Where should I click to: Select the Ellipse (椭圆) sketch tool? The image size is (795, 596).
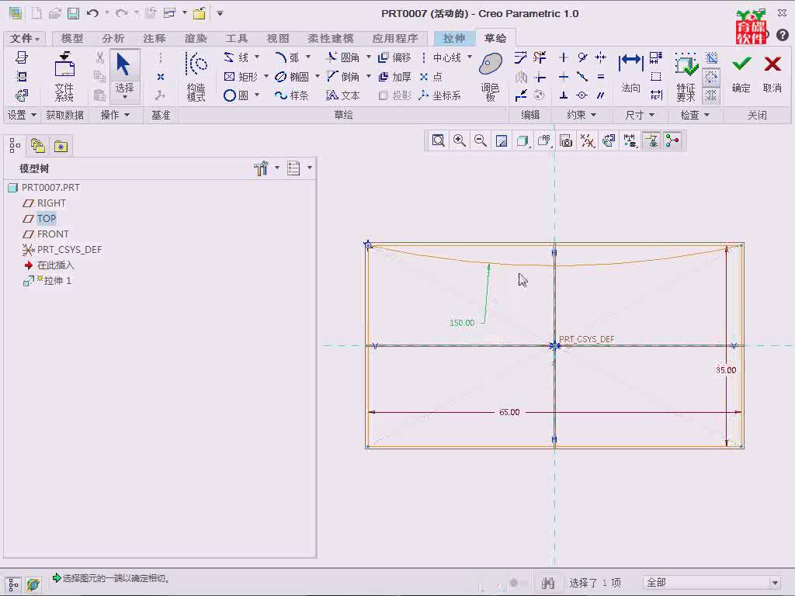coord(292,77)
